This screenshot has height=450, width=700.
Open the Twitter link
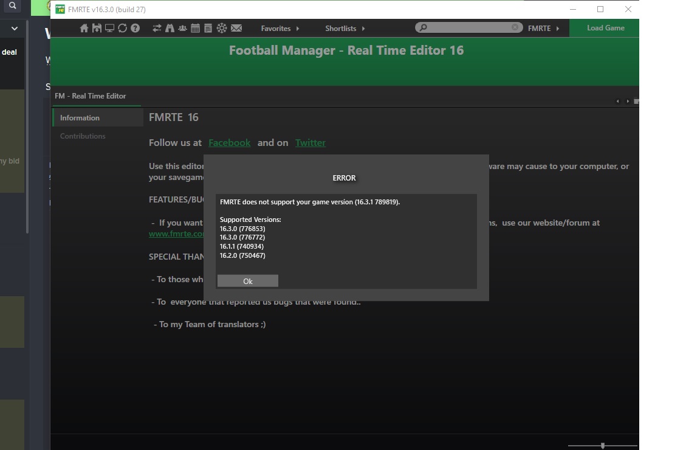(311, 142)
